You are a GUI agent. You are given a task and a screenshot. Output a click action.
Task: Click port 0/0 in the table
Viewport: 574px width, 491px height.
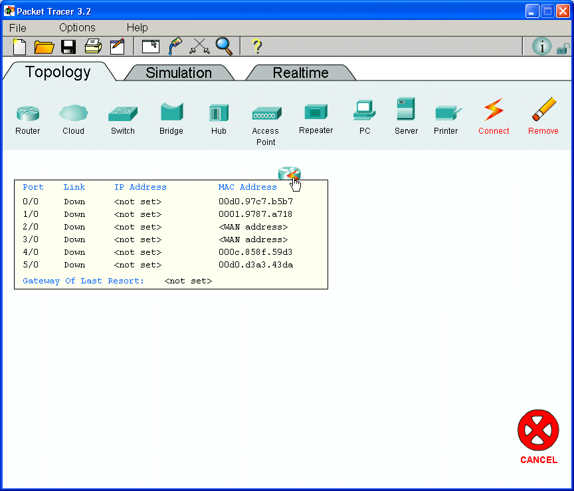click(31, 202)
